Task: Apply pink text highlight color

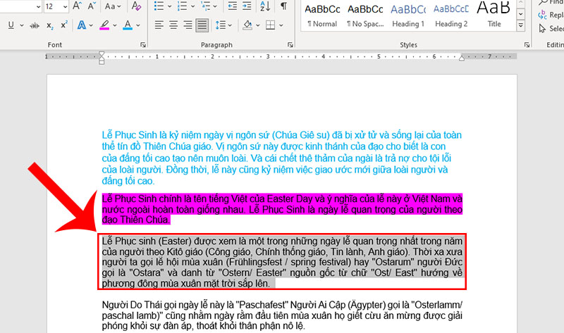Action: tap(104, 25)
